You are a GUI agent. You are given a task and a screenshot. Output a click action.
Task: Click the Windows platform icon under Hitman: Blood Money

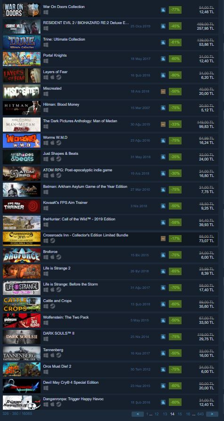coord(46,110)
